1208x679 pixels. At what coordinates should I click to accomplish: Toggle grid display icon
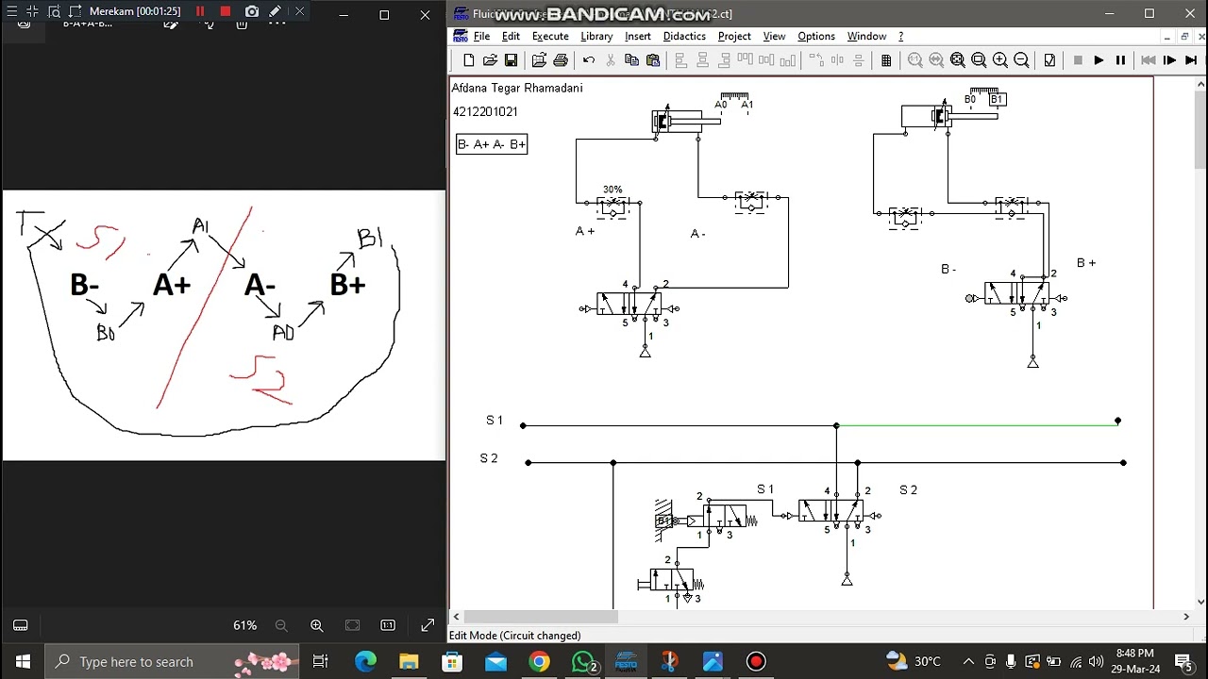point(886,60)
